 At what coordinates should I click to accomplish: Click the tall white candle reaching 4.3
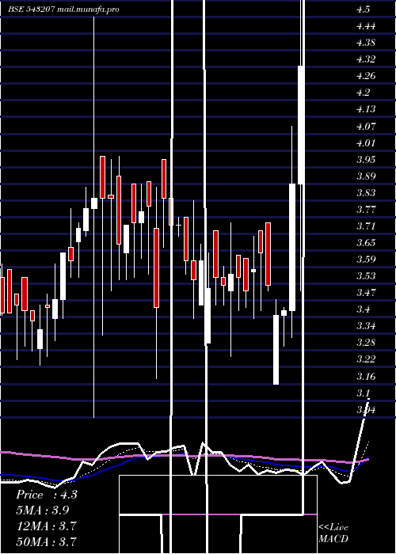pos(301,125)
